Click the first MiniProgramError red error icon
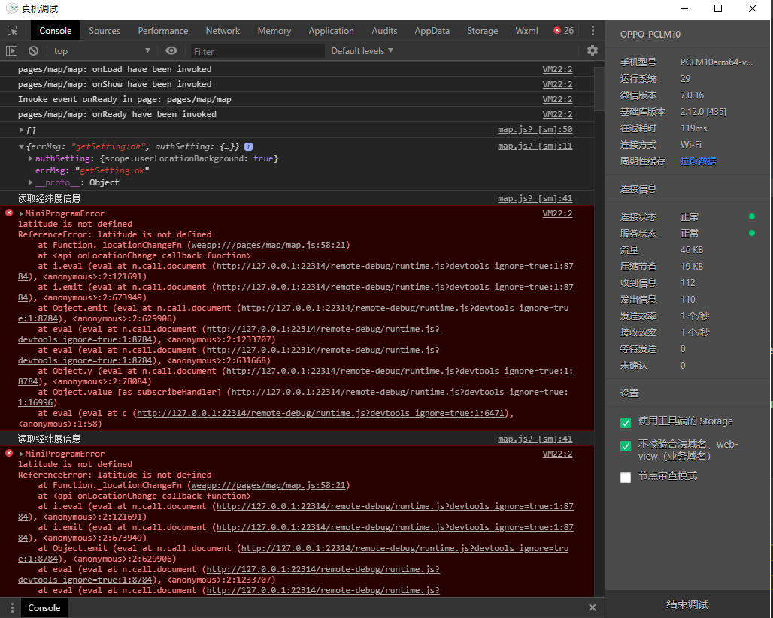773x618 pixels. coord(9,213)
